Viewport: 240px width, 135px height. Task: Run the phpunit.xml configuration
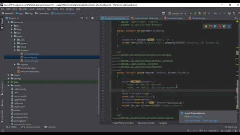(x=190, y=13)
